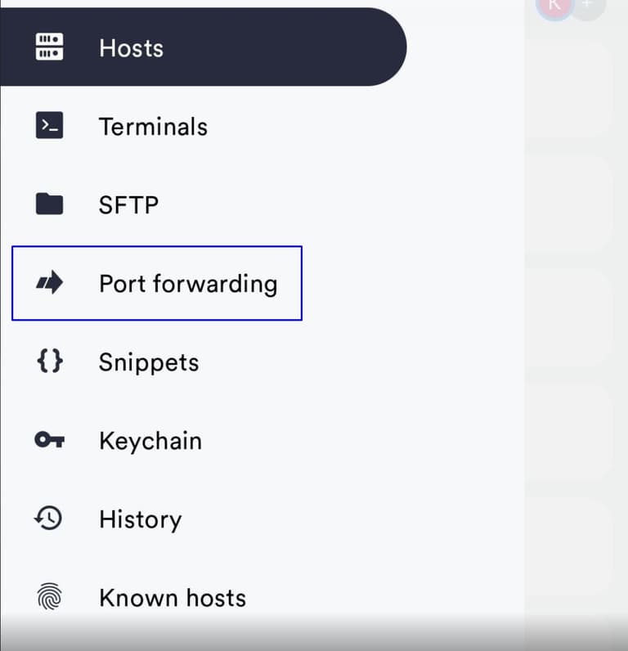Switch to the Snippets label
Viewport: 628px width, 651px height.
click(149, 362)
